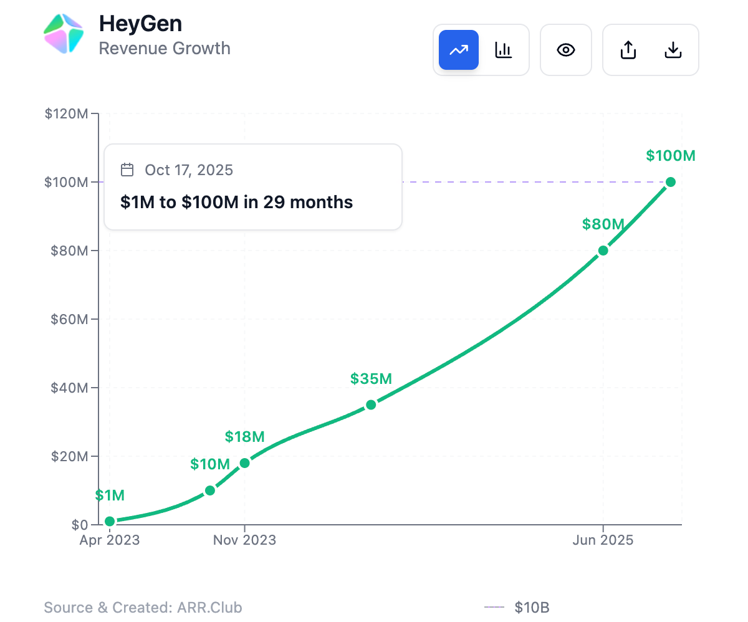Click the Nov 2023 axis label
The height and width of the screenshot is (622, 748).
[x=244, y=540]
